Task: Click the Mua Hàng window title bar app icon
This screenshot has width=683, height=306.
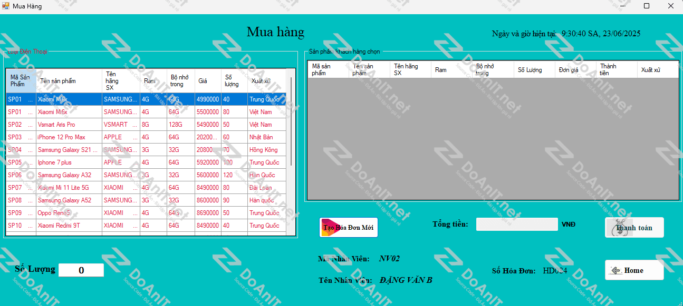Action: [x=6, y=6]
